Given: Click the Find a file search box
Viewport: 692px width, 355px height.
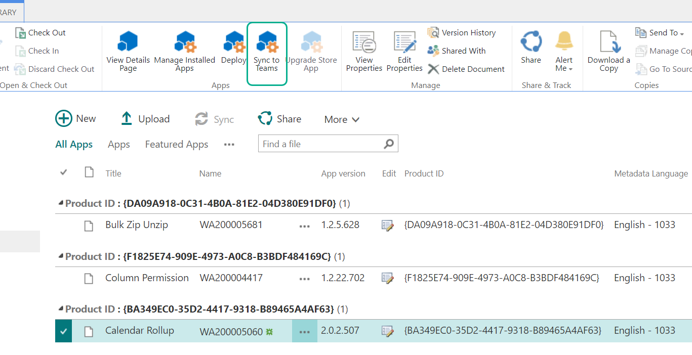Looking at the screenshot, I should pos(328,144).
